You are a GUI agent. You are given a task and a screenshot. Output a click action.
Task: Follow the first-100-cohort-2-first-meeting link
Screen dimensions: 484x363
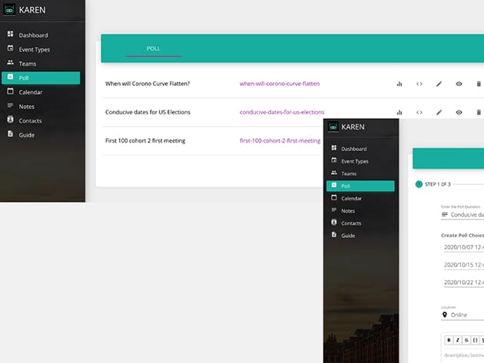(280, 140)
